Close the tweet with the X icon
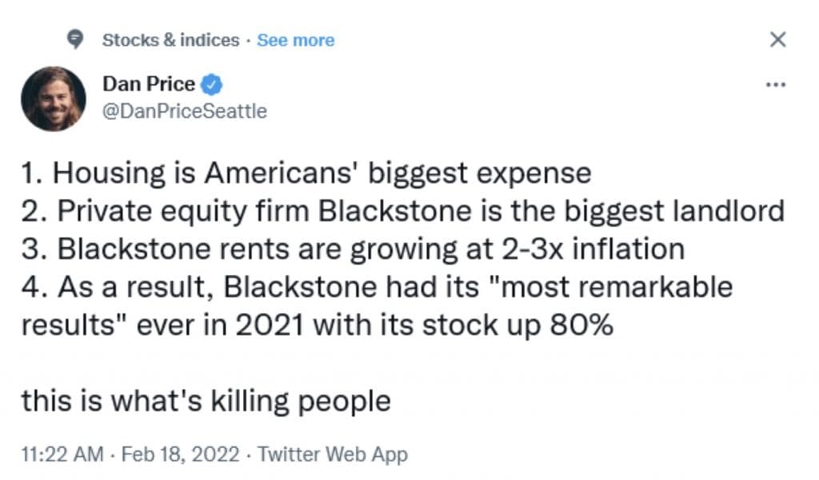Image resolution: width=819 pixels, height=480 pixels. (x=777, y=39)
